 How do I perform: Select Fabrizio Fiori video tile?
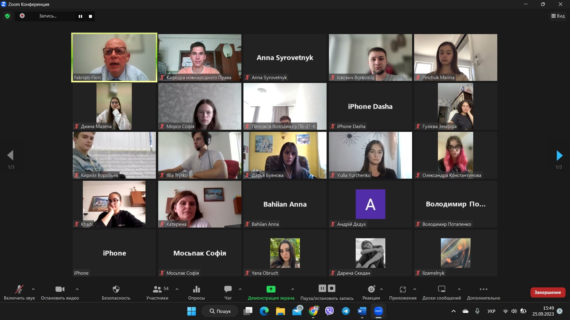114,57
